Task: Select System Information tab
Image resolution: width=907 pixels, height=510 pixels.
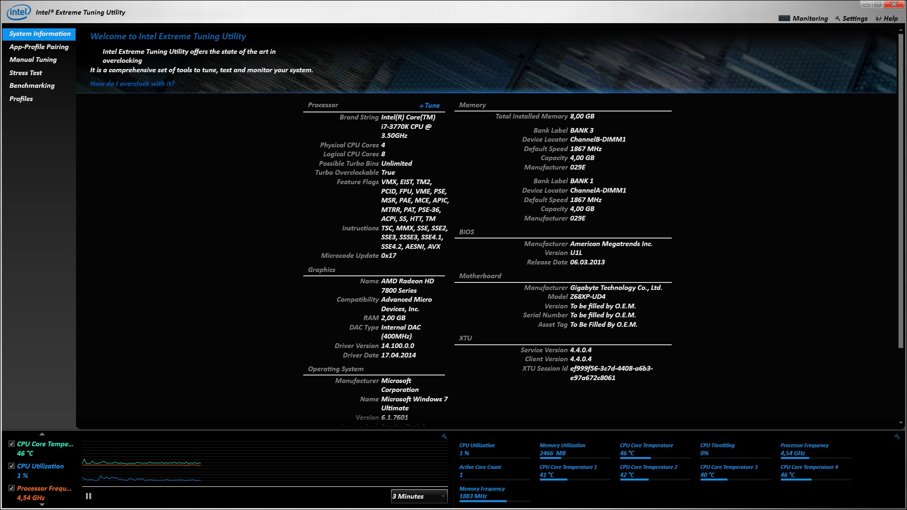Action: point(39,34)
